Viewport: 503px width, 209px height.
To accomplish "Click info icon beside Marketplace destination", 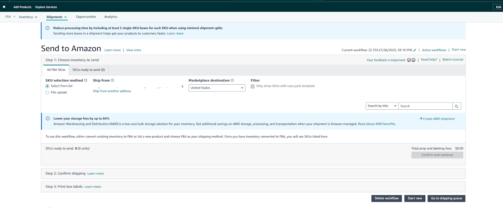I will (x=232, y=81).
